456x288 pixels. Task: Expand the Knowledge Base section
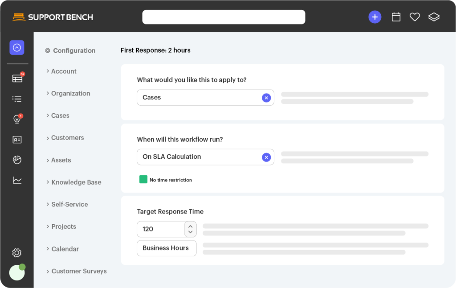[76, 182]
